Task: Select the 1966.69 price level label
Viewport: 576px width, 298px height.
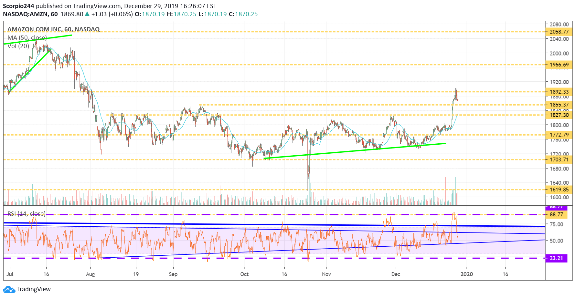Action: coord(559,65)
